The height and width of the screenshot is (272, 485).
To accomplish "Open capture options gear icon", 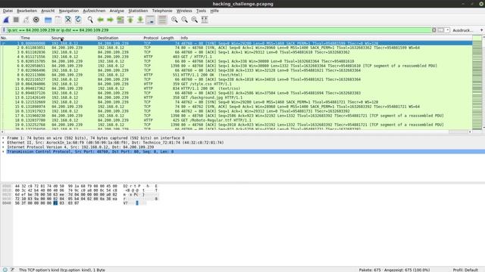I will (x=36, y=20).
